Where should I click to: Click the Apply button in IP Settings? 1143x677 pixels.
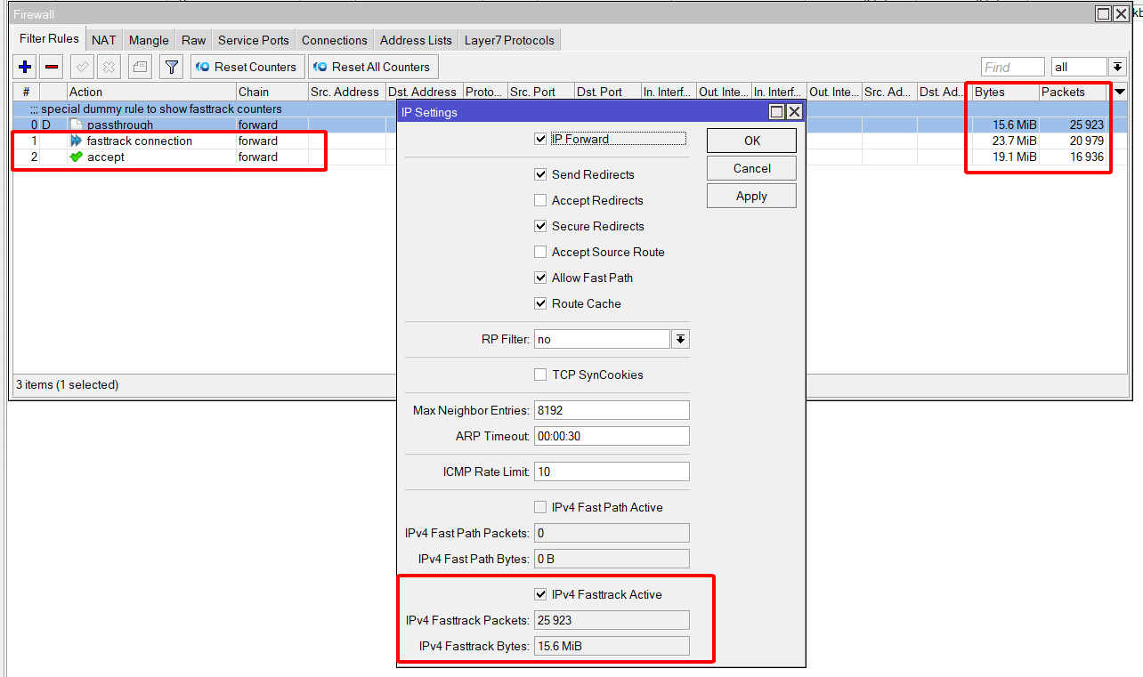point(751,196)
